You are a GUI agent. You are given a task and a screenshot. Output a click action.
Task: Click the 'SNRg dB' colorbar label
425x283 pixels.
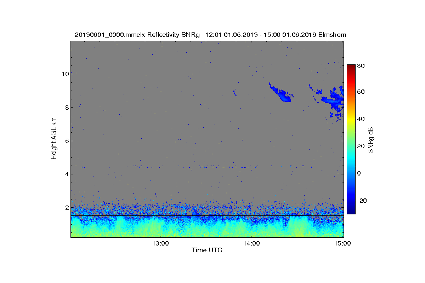pos(371,140)
